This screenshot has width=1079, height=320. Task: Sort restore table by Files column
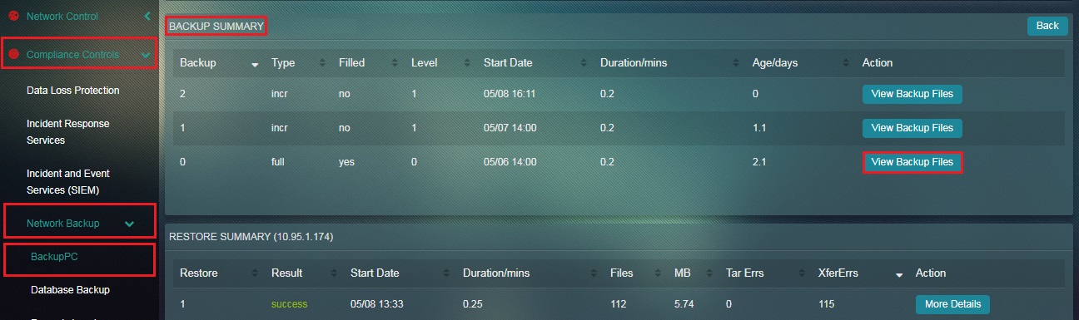pyautogui.click(x=634, y=273)
